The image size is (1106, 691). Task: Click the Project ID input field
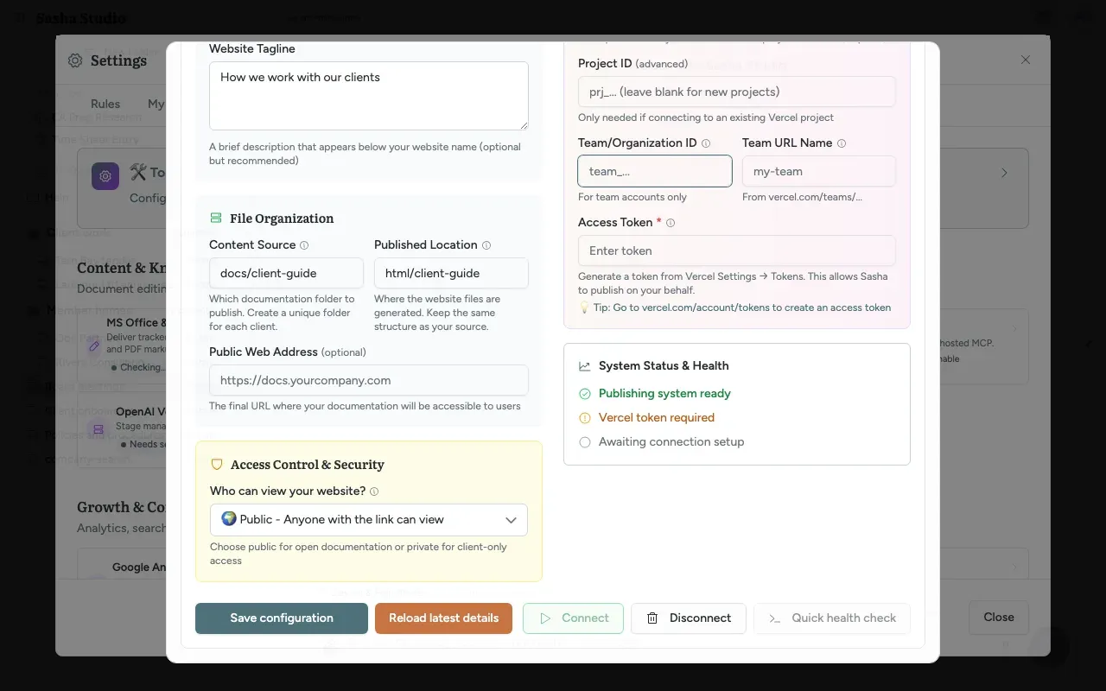coord(737,92)
